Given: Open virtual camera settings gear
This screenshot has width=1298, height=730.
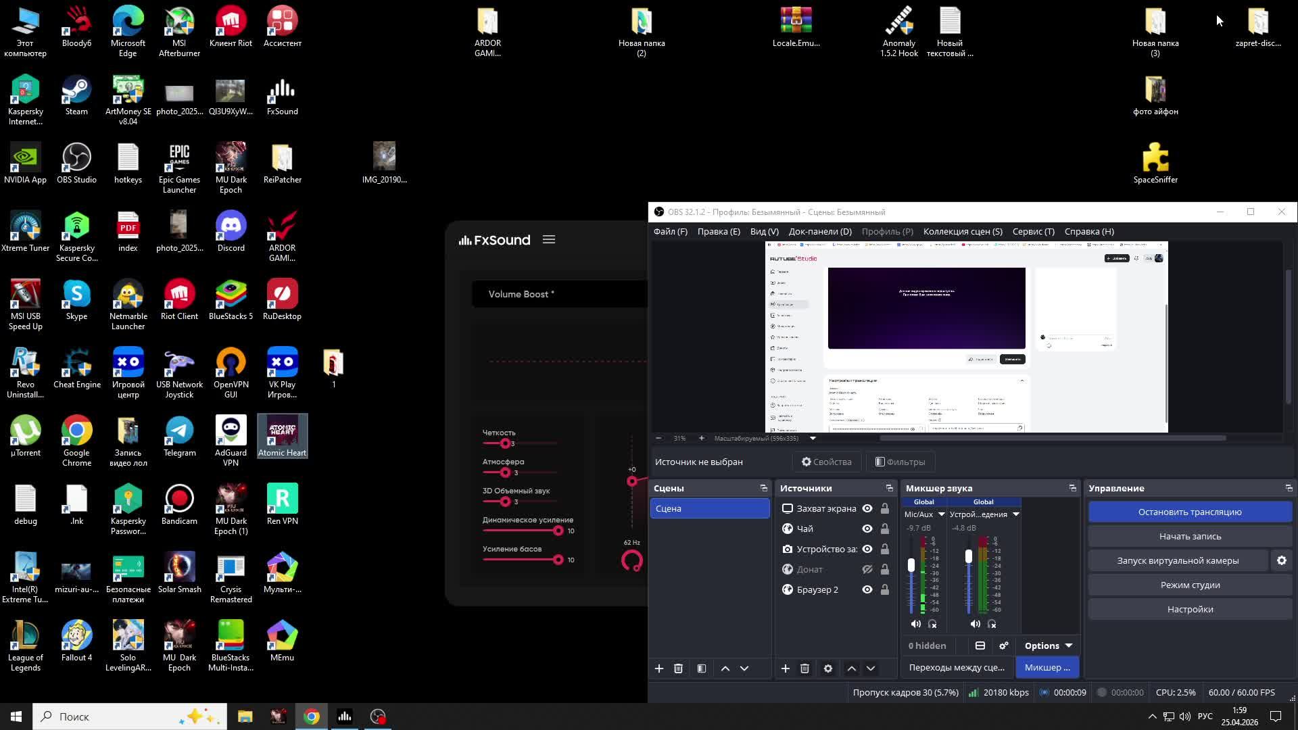Looking at the screenshot, I should click(x=1281, y=560).
